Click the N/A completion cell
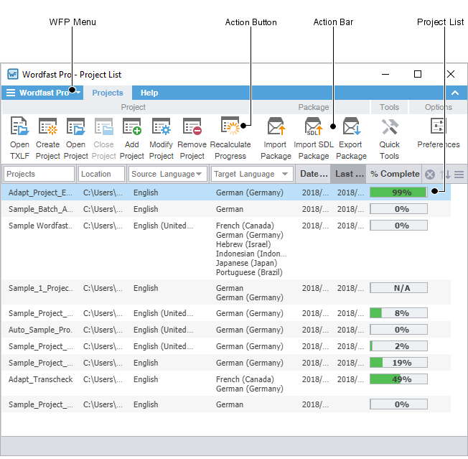The width and height of the screenshot is (468, 459). coord(398,288)
